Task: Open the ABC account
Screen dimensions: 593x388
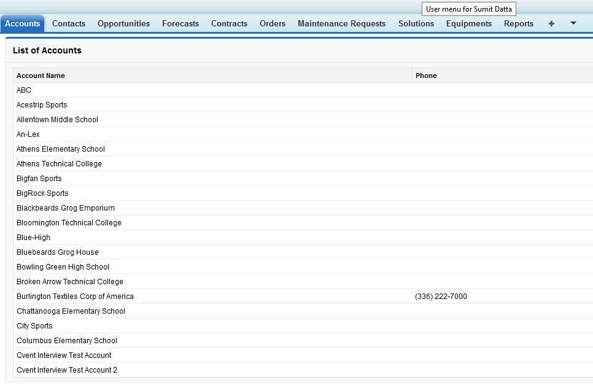Action: [24, 90]
